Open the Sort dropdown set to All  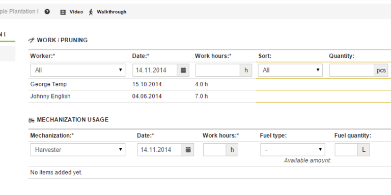click(290, 70)
